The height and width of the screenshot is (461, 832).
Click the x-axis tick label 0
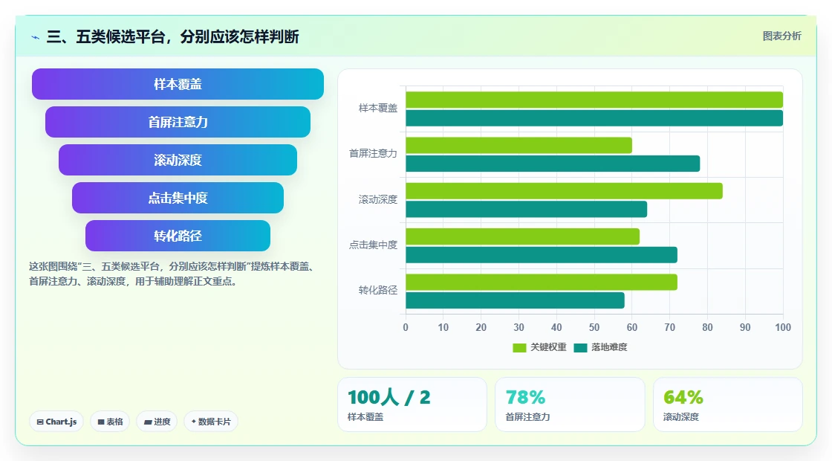406,328
